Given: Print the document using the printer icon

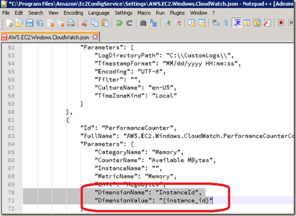Looking at the screenshot, I should click(71, 23).
